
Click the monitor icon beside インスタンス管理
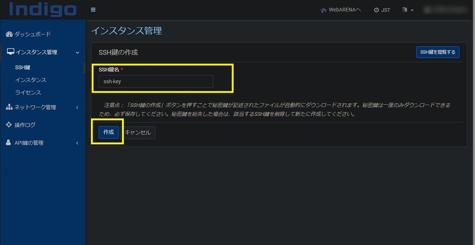tap(9, 52)
